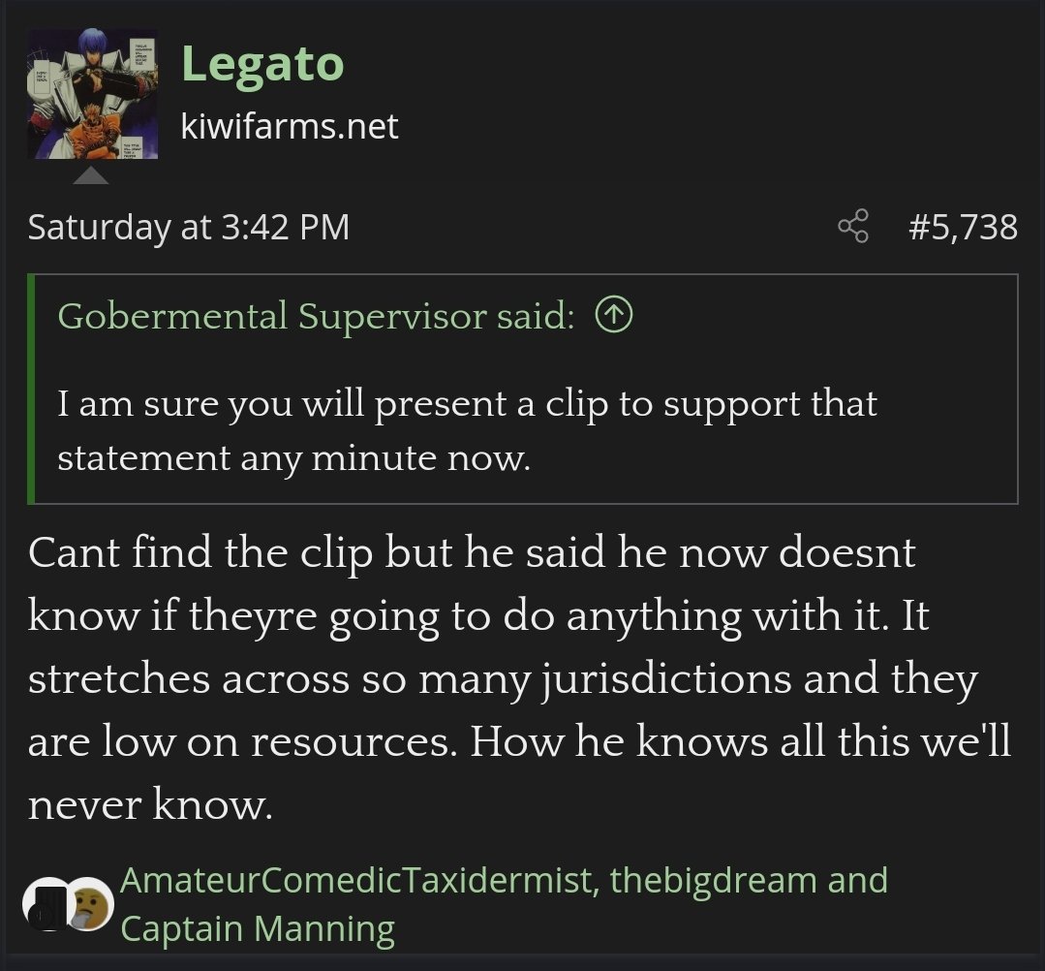Click the Legato username link

pos(262,64)
